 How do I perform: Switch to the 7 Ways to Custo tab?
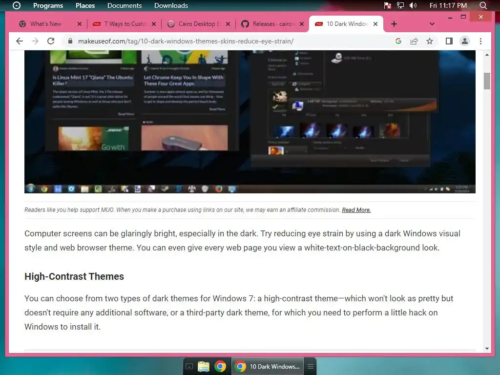[x=125, y=24]
